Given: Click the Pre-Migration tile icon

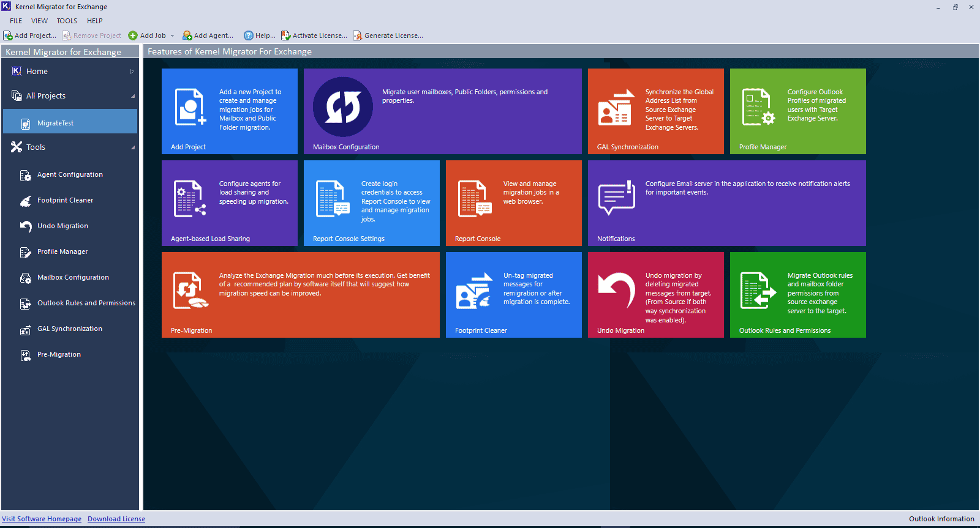Looking at the screenshot, I should pyautogui.click(x=191, y=291).
